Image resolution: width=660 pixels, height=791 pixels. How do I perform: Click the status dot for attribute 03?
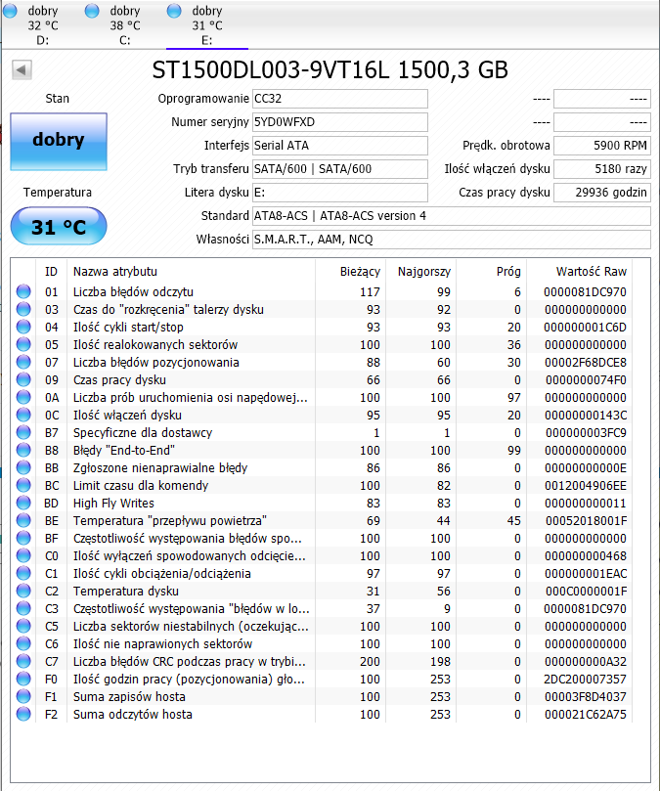click(23, 309)
